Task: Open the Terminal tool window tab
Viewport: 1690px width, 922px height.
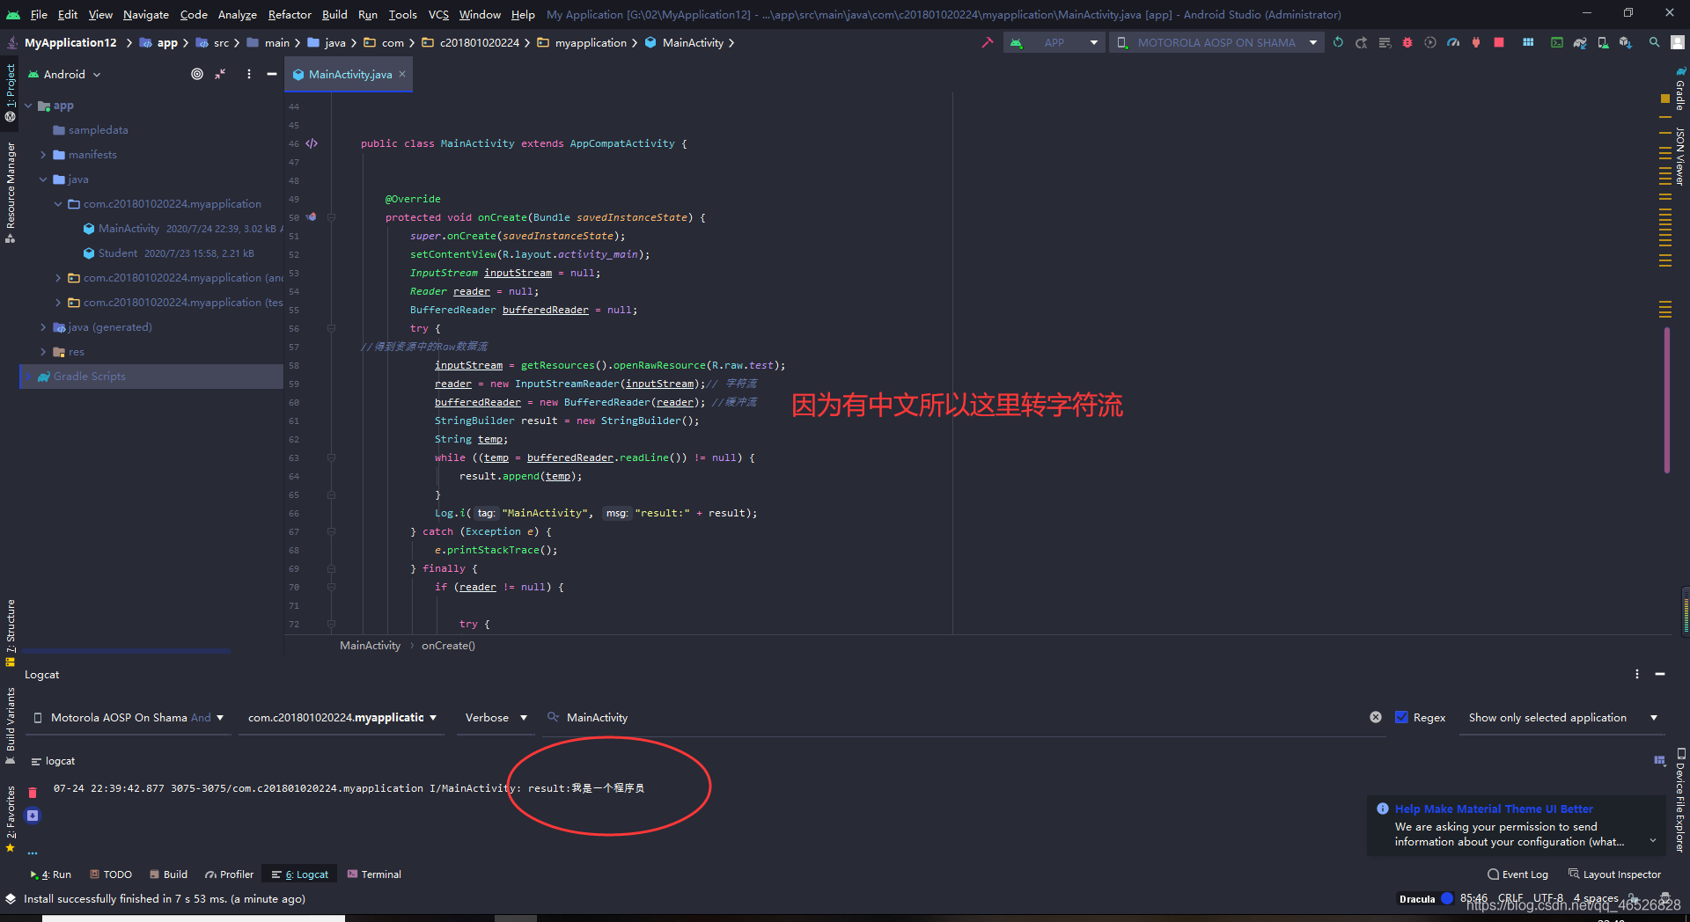Action: tap(374, 874)
